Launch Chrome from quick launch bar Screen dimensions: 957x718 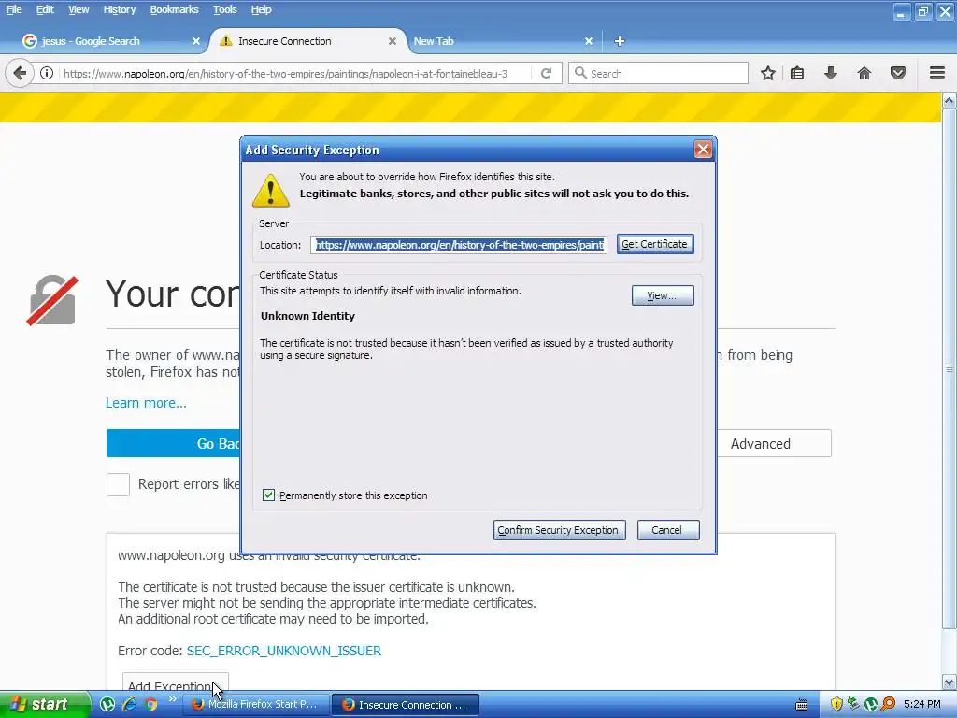point(150,705)
